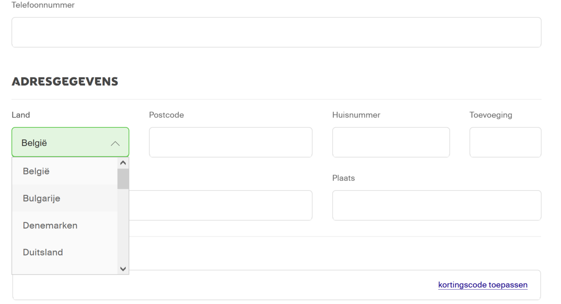Click the Plaats label text
The width and height of the screenshot is (561, 304).
pos(344,178)
